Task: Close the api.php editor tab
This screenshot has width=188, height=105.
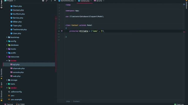Action: pos(104,1)
